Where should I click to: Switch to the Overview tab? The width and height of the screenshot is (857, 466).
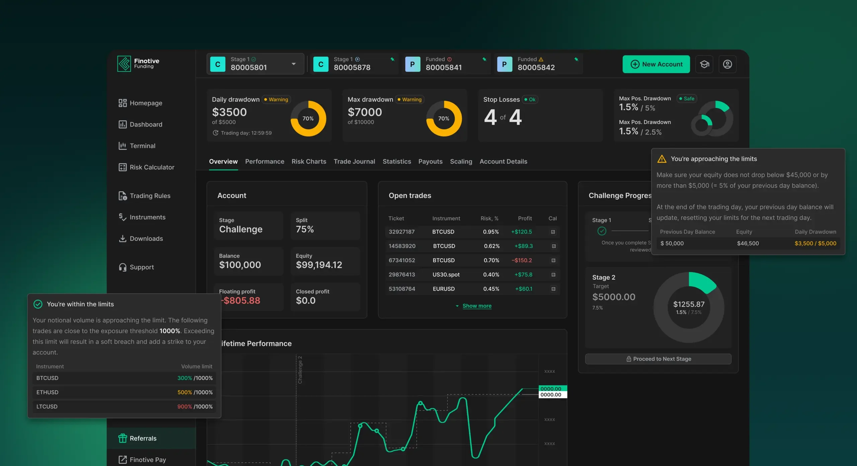pos(223,162)
